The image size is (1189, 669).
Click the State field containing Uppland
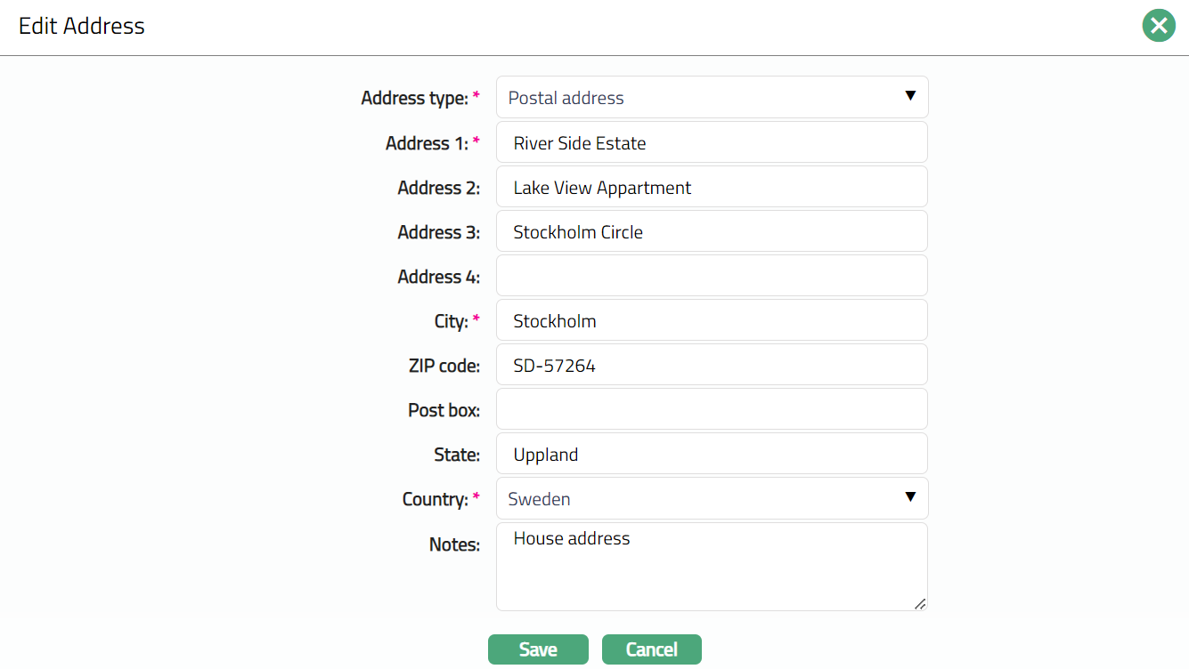[712, 455]
